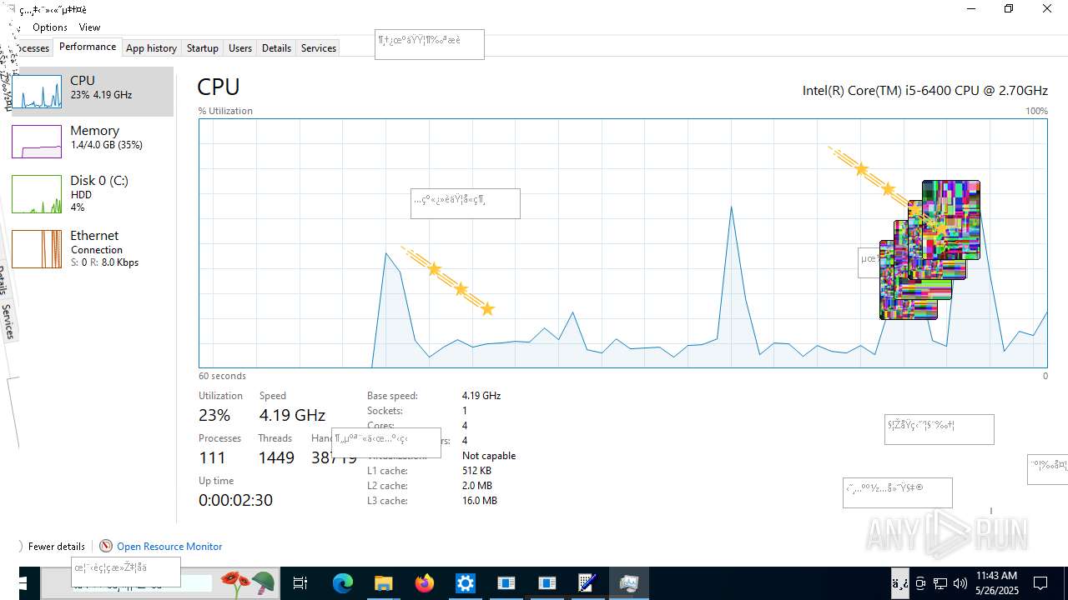This screenshot has height=600, width=1068.
Task: Click the 4.19 GHz speed value
Action: 292,415
